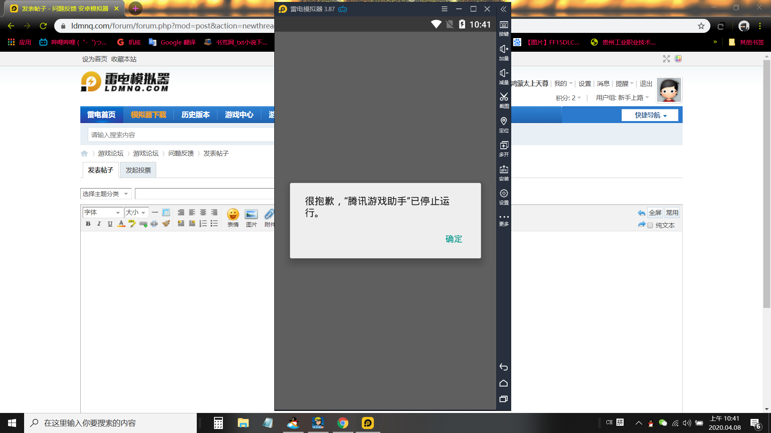Expand the 快捷导航 quick navigation menu
The image size is (771, 433).
coord(650,115)
